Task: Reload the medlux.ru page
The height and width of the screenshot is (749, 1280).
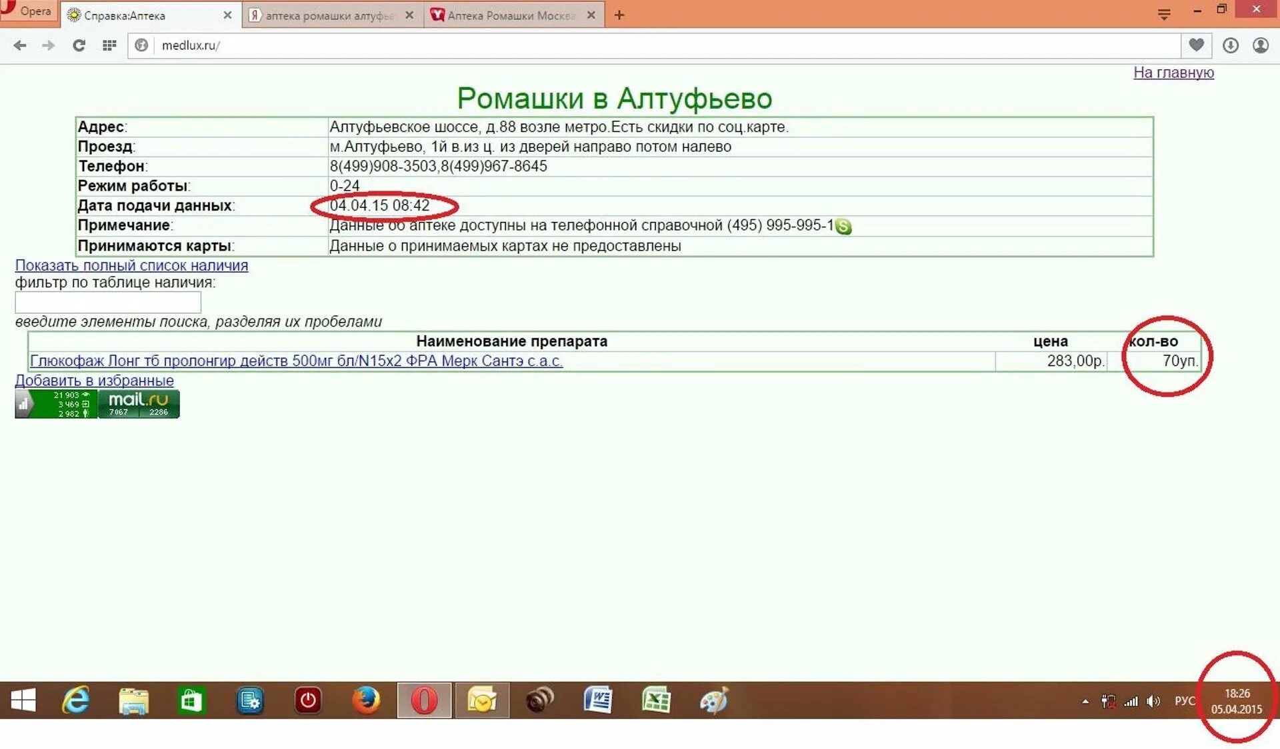Action: point(79,45)
